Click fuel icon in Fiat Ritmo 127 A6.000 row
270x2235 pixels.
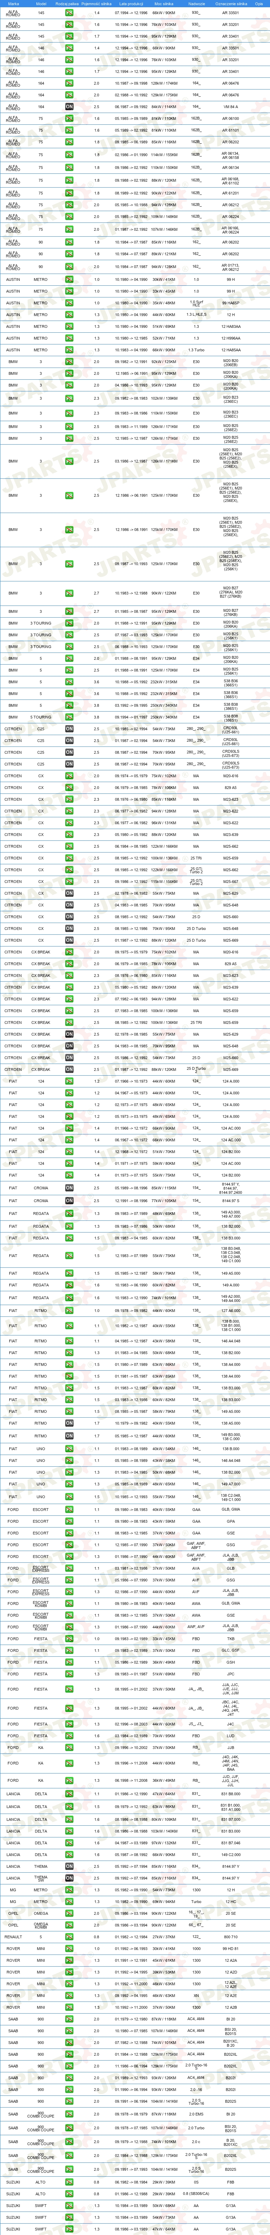click(69, 1310)
